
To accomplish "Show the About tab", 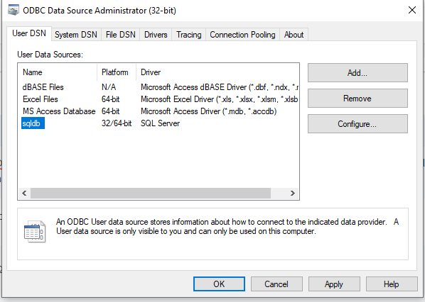I will [x=294, y=35].
